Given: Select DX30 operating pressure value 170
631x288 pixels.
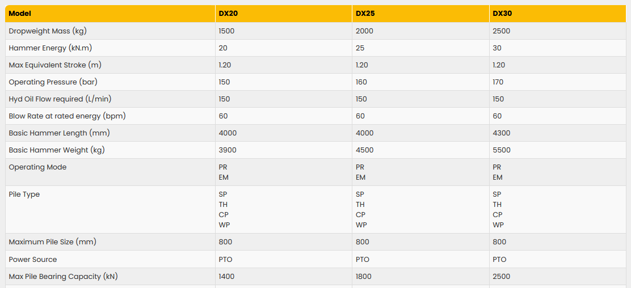Looking at the screenshot, I should [498, 82].
